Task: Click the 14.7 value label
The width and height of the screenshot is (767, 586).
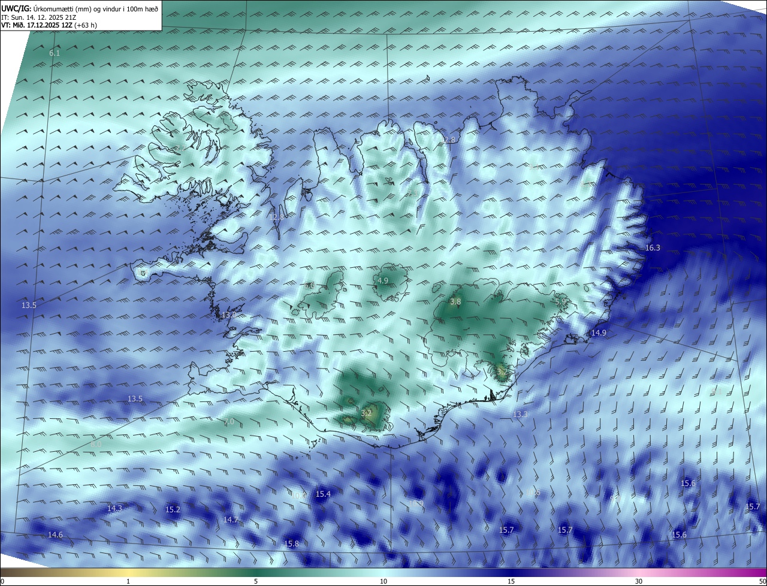Action: pos(231,520)
